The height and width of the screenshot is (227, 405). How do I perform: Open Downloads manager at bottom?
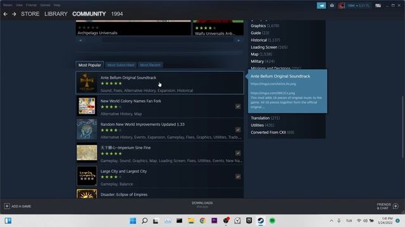pos(202,204)
